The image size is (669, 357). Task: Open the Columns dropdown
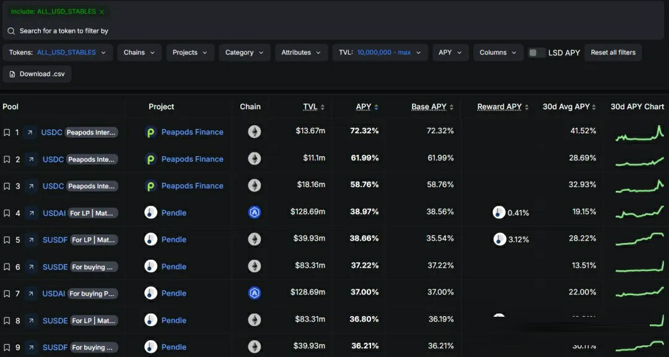(x=498, y=53)
